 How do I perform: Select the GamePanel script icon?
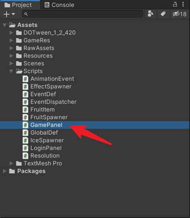click(25, 125)
